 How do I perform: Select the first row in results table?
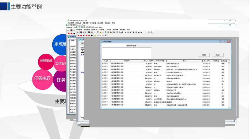(x=165, y=64)
